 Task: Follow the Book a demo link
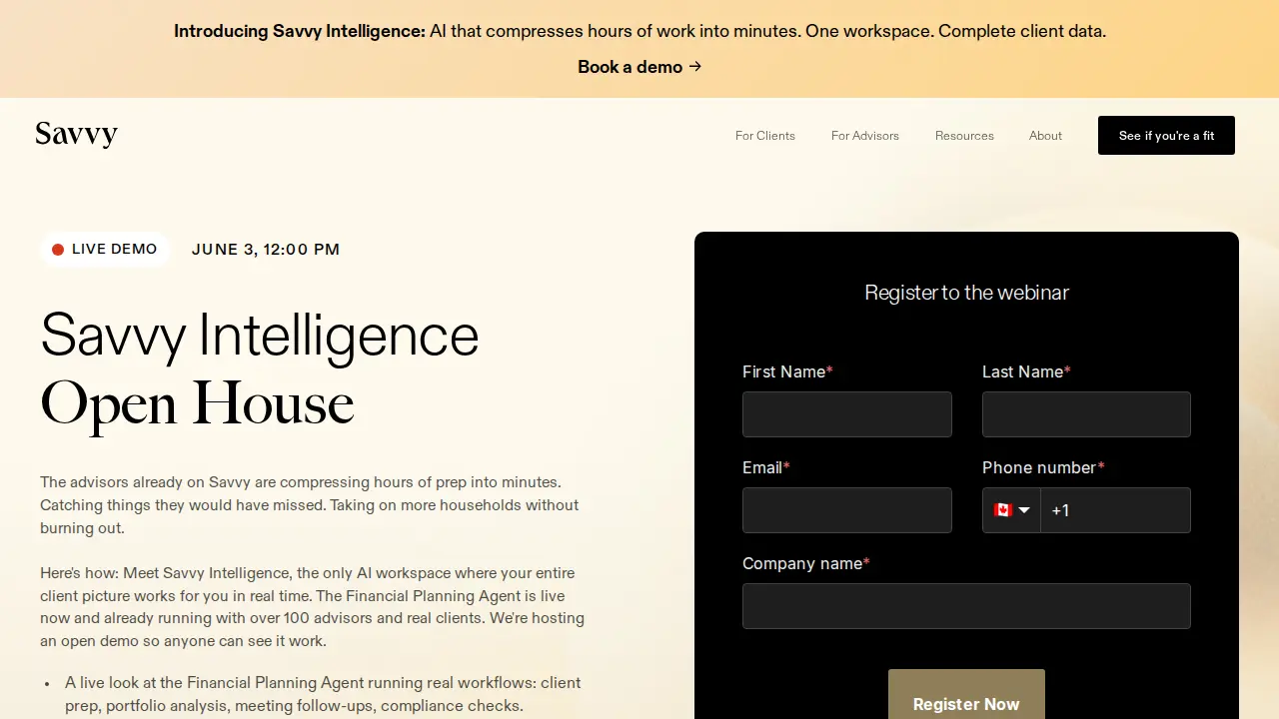(639, 67)
